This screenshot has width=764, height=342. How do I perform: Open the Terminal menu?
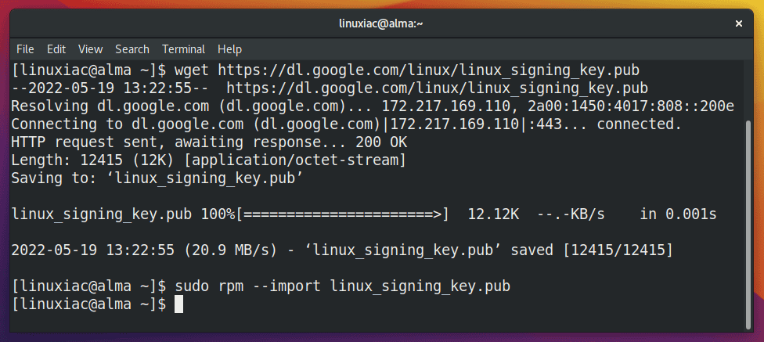[184, 49]
